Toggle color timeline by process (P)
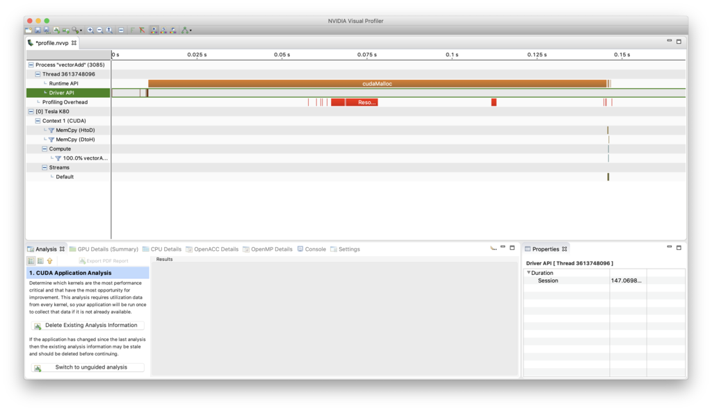This screenshot has height=411, width=712. (x=173, y=31)
